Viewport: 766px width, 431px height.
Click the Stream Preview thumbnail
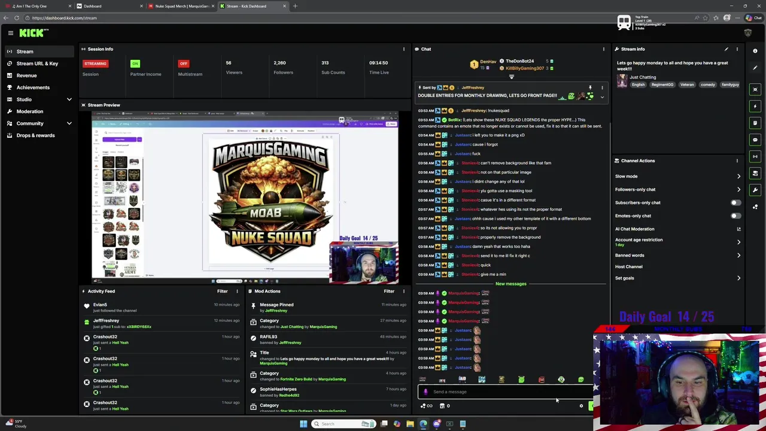tap(245, 198)
